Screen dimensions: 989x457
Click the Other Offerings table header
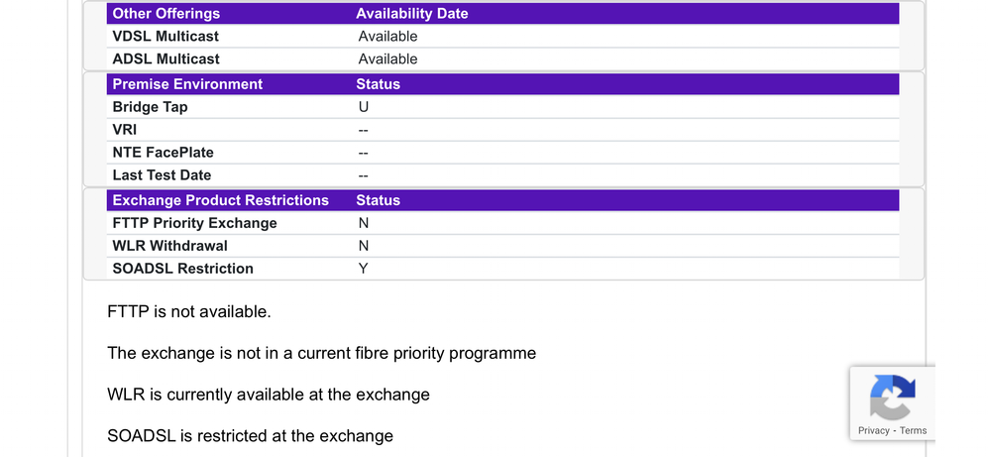point(166,14)
